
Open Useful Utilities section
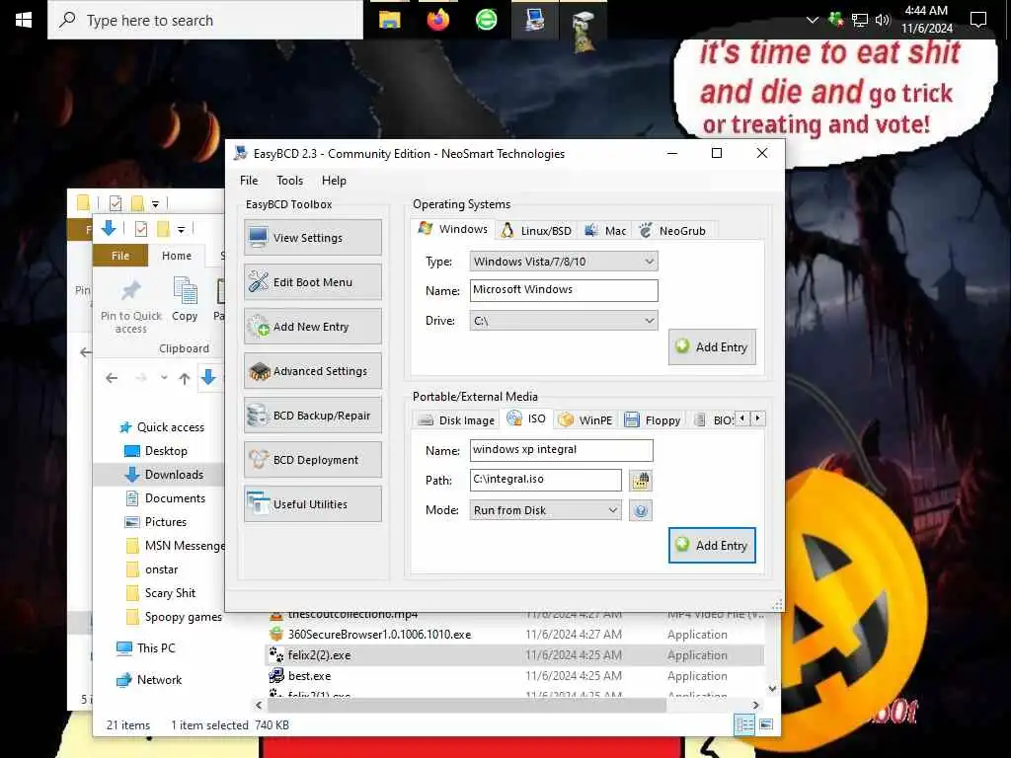(x=313, y=504)
